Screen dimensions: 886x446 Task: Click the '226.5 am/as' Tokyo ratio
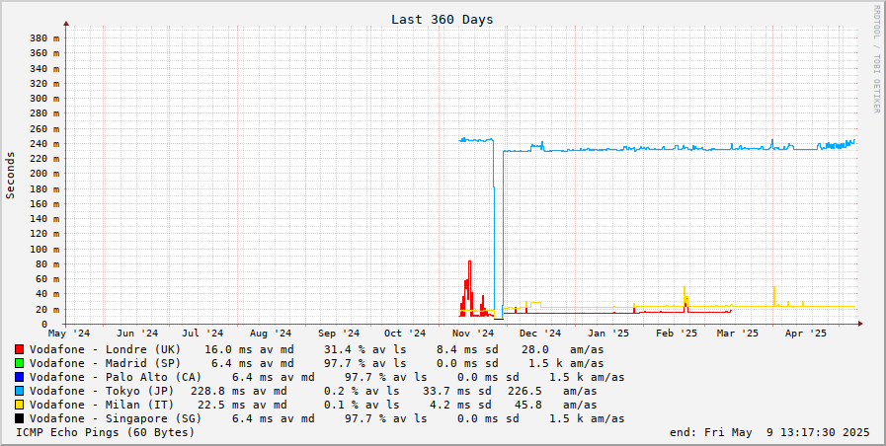552,392
